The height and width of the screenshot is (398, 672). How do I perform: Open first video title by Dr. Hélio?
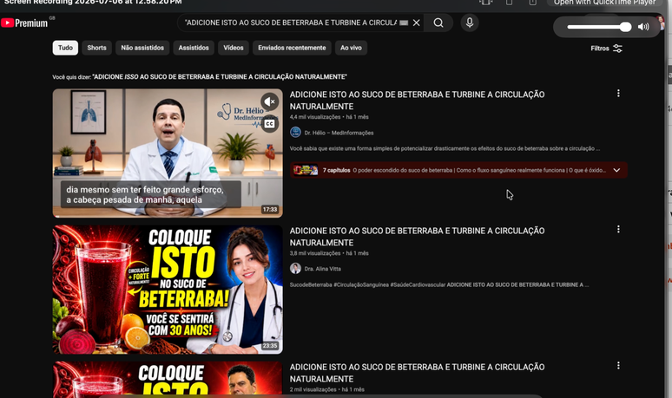[417, 101]
